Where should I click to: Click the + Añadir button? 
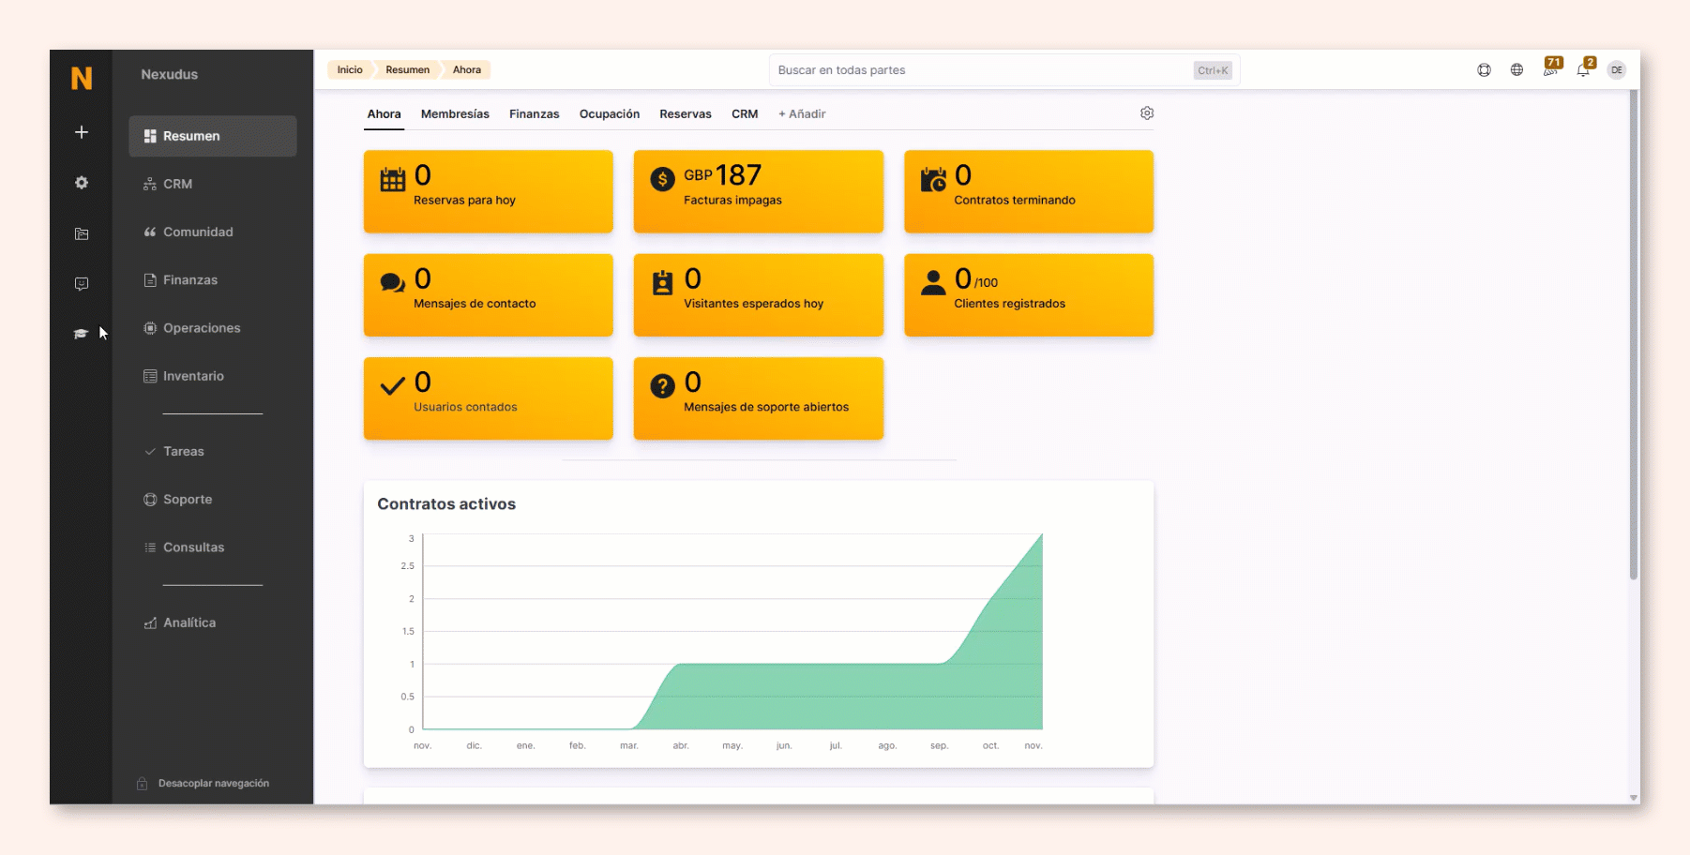tap(802, 114)
